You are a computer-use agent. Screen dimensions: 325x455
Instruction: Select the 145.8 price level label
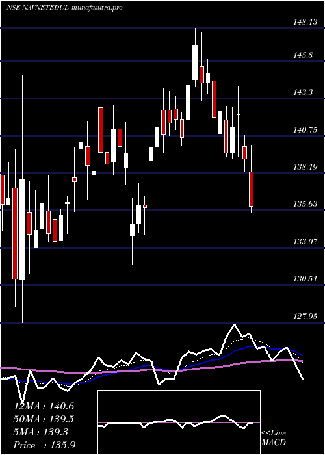pos(303,55)
